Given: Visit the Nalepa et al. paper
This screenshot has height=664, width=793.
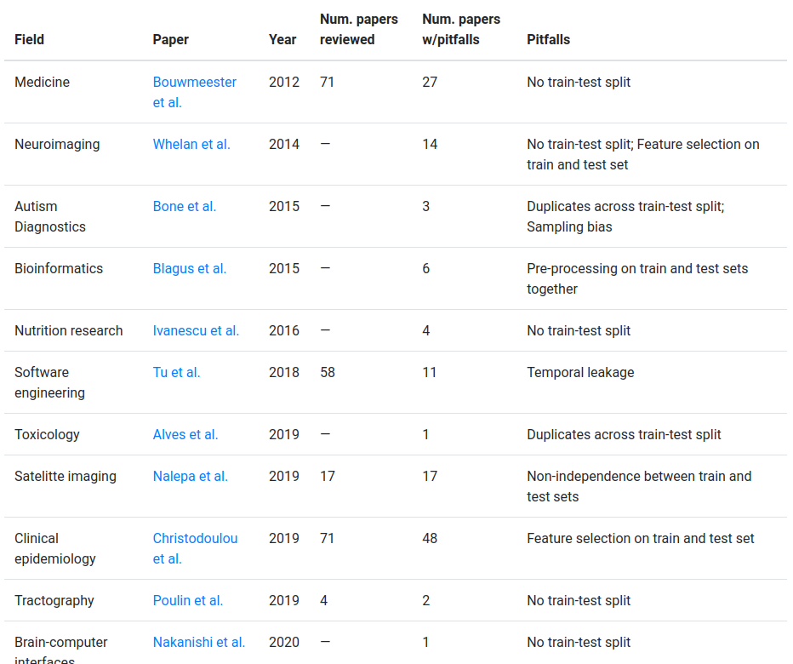Looking at the screenshot, I should (x=191, y=477).
